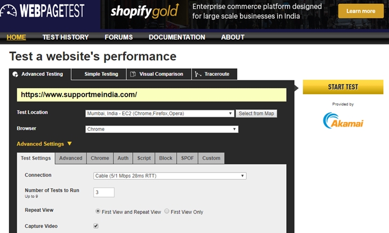Screen dimensions: 389x233
Task: Click the Enterprise commerce platform ad text
Action: click(257, 11)
